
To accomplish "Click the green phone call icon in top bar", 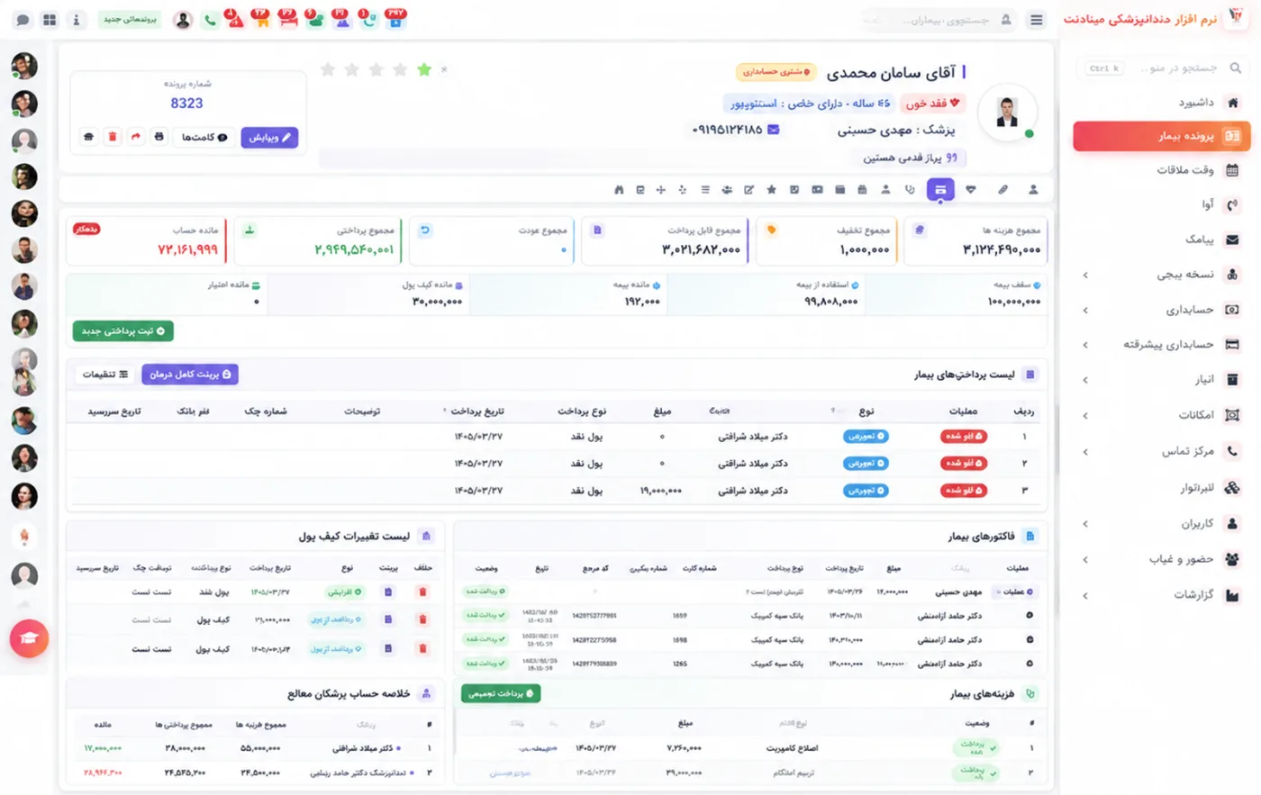I will tap(210, 20).
